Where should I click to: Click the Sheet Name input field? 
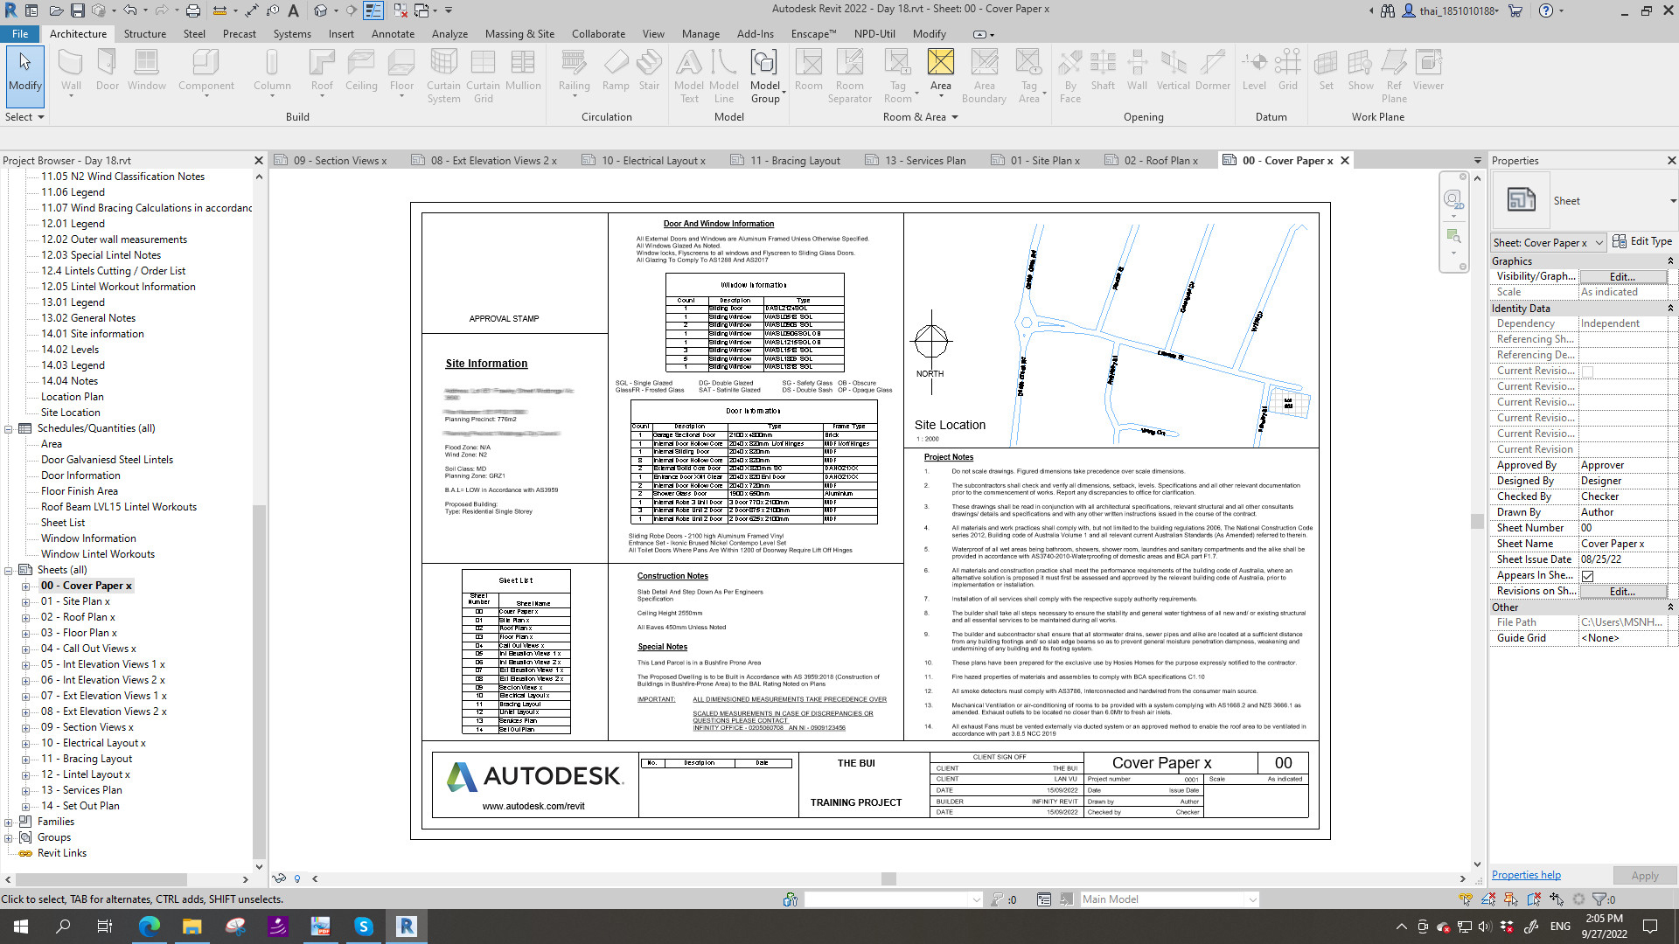(1623, 544)
